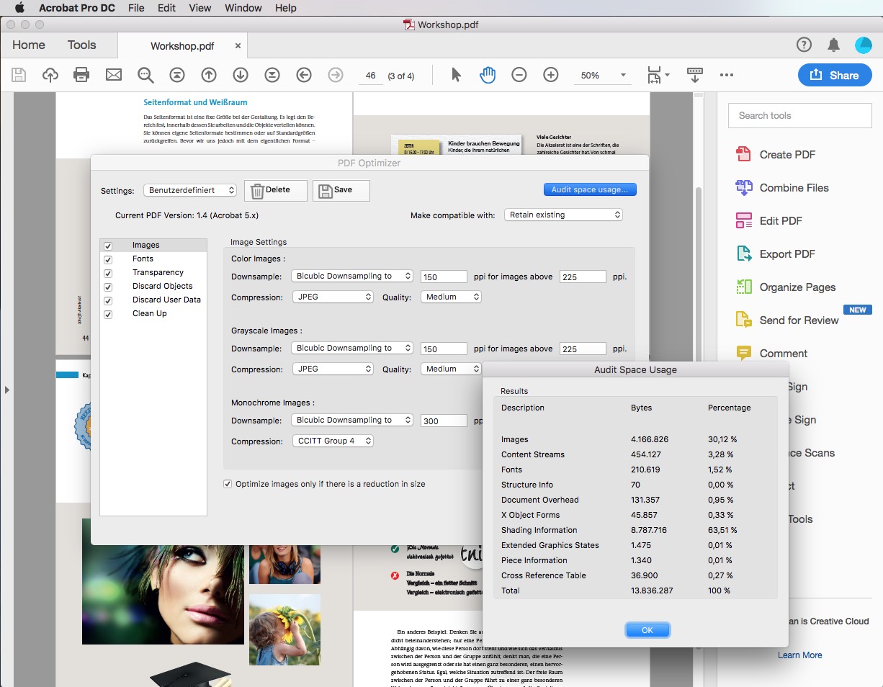883x687 pixels.
Task: Open Grayscale Images Downsample dropdown
Action: coord(352,348)
